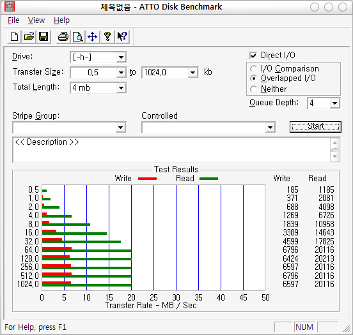Click the four-arrow move icon
This screenshot has width=353, height=335.
[93, 36]
